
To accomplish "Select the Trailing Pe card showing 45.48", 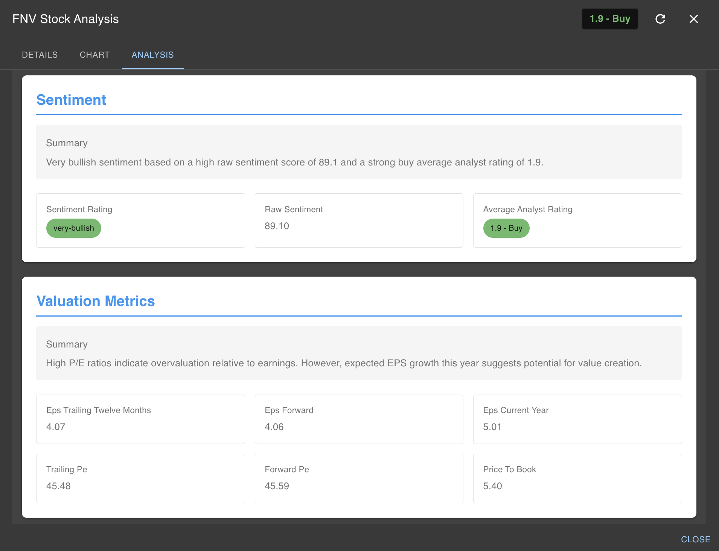I will click(140, 478).
